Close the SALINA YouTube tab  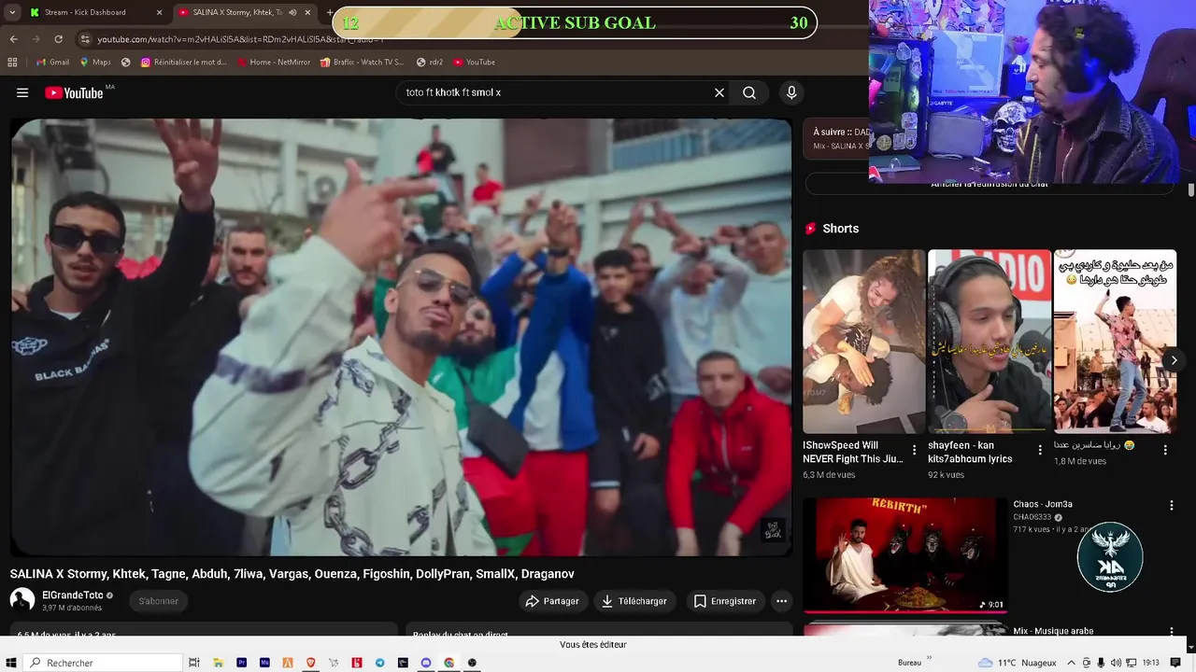[307, 12]
